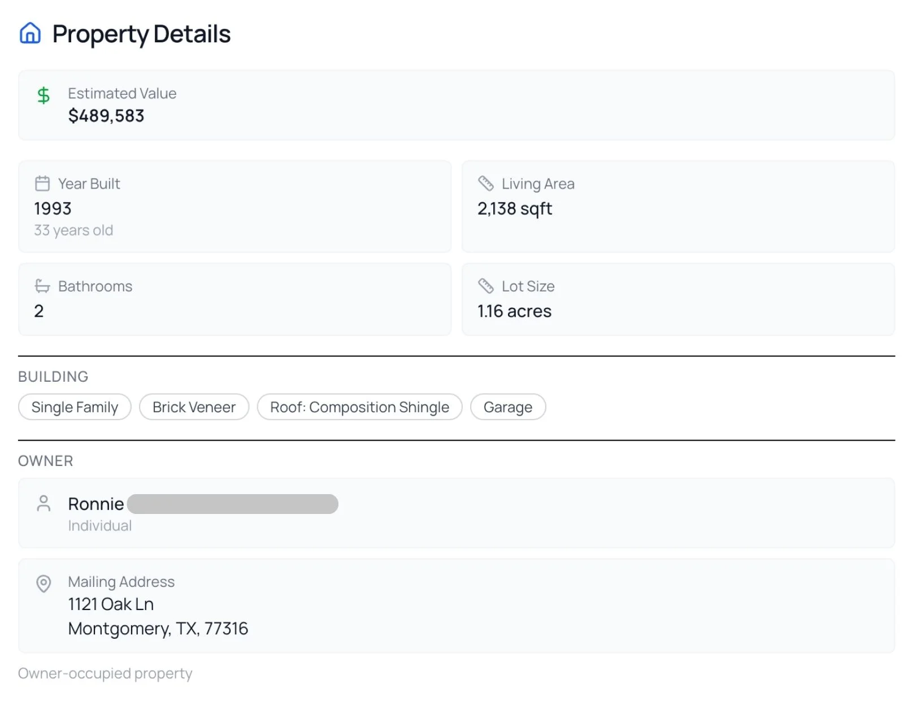
Task: Toggle the Single Family building tag
Action: (75, 407)
